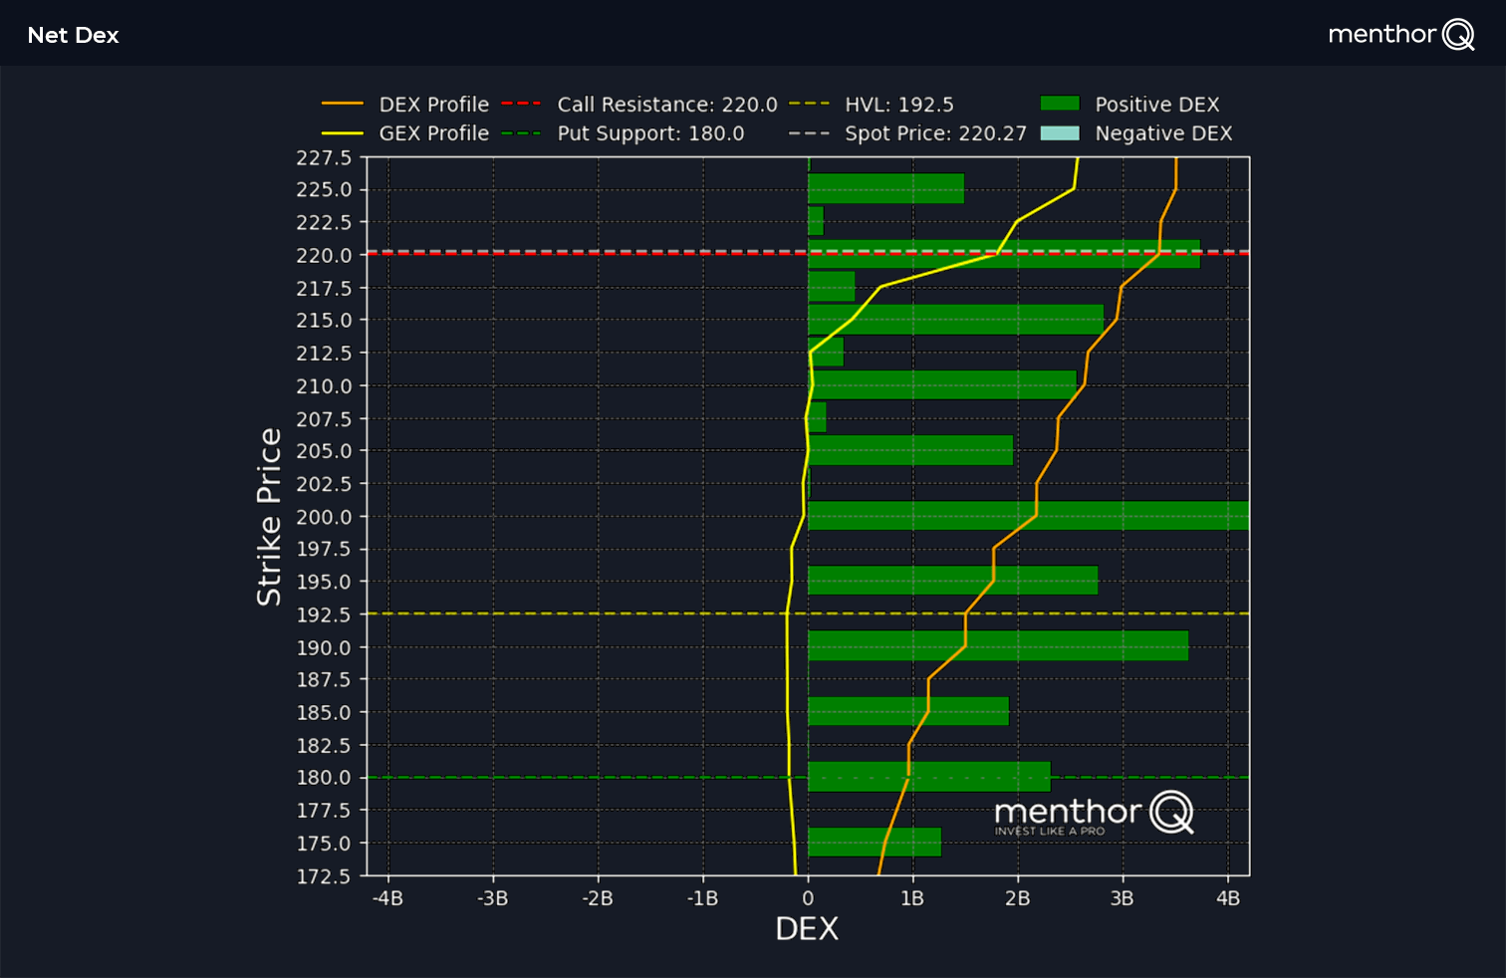Select the 217.5 strike DEX bar
Screen dimensions: 1506x978
click(x=832, y=287)
